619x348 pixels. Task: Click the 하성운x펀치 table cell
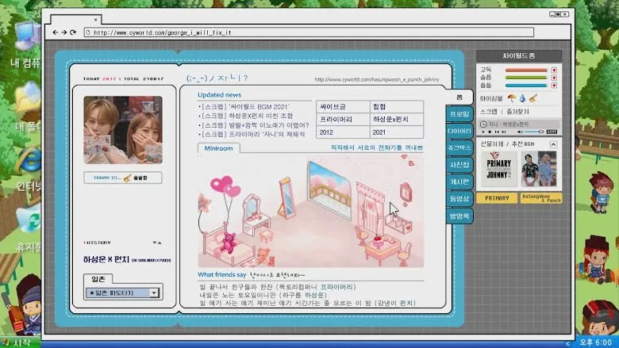(x=397, y=119)
